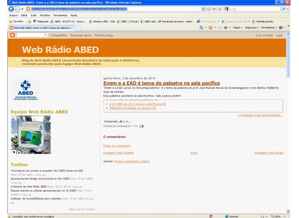Click the Login link
Image resolution: width=299 pixels, height=218 pixels.
(279, 35)
